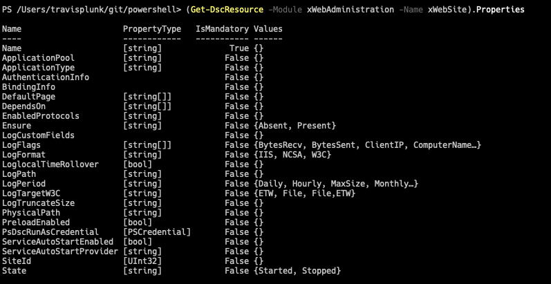Click the {Started, Stopped} State values
551x284 pixels.
pos(297,271)
